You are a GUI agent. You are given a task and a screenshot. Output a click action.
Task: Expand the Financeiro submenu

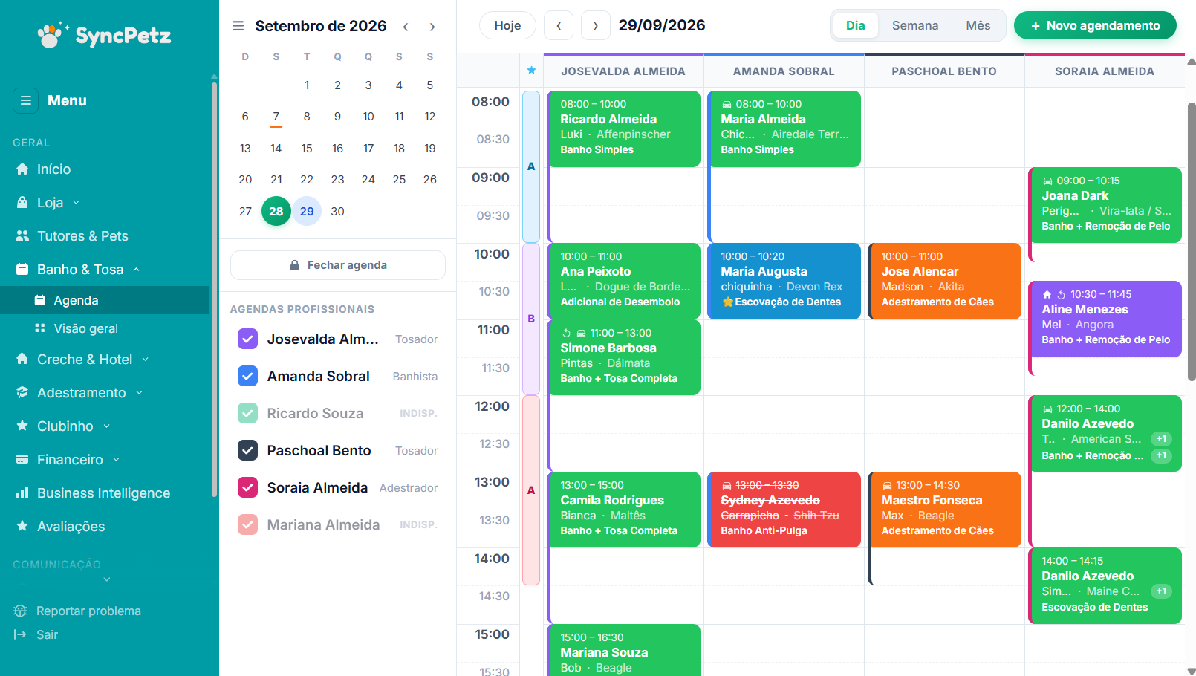[x=116, y=460]
